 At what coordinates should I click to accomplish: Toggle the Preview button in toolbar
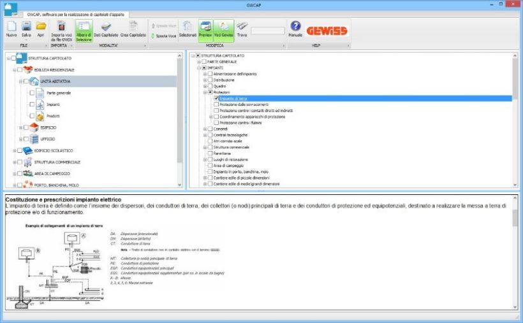click(x=205, y=29)
